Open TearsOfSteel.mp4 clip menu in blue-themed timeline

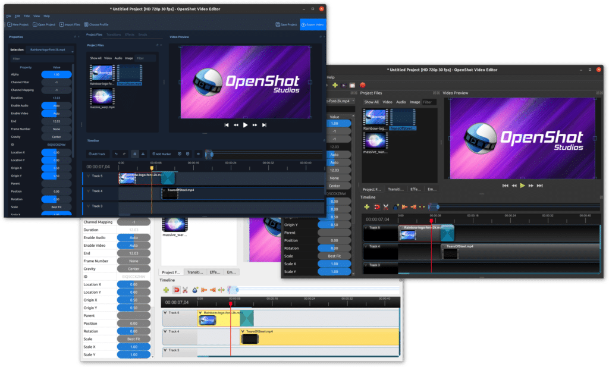164,190
